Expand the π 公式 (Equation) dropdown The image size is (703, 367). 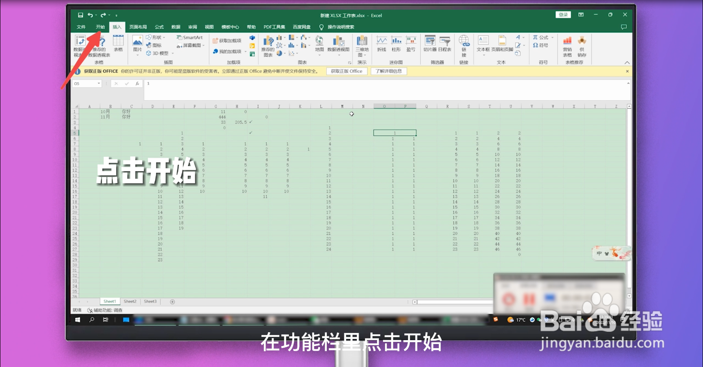coord(552,37)
